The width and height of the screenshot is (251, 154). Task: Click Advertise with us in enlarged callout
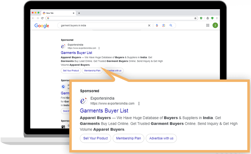click(x=161, y=138)
